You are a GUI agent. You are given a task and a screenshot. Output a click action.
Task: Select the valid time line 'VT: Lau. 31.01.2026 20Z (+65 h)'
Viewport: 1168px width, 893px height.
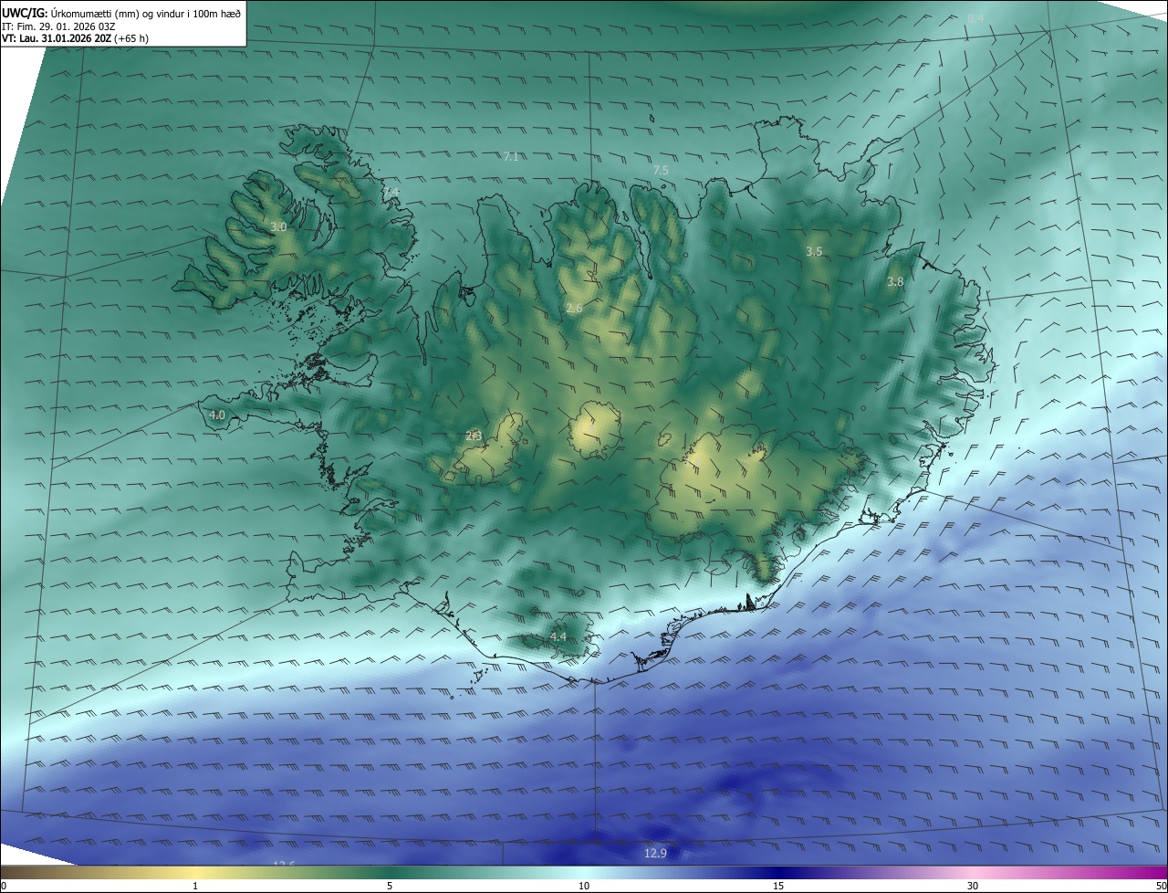click(76, 38)
